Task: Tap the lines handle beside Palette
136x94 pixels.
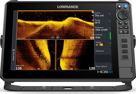Action: [110, 43]
